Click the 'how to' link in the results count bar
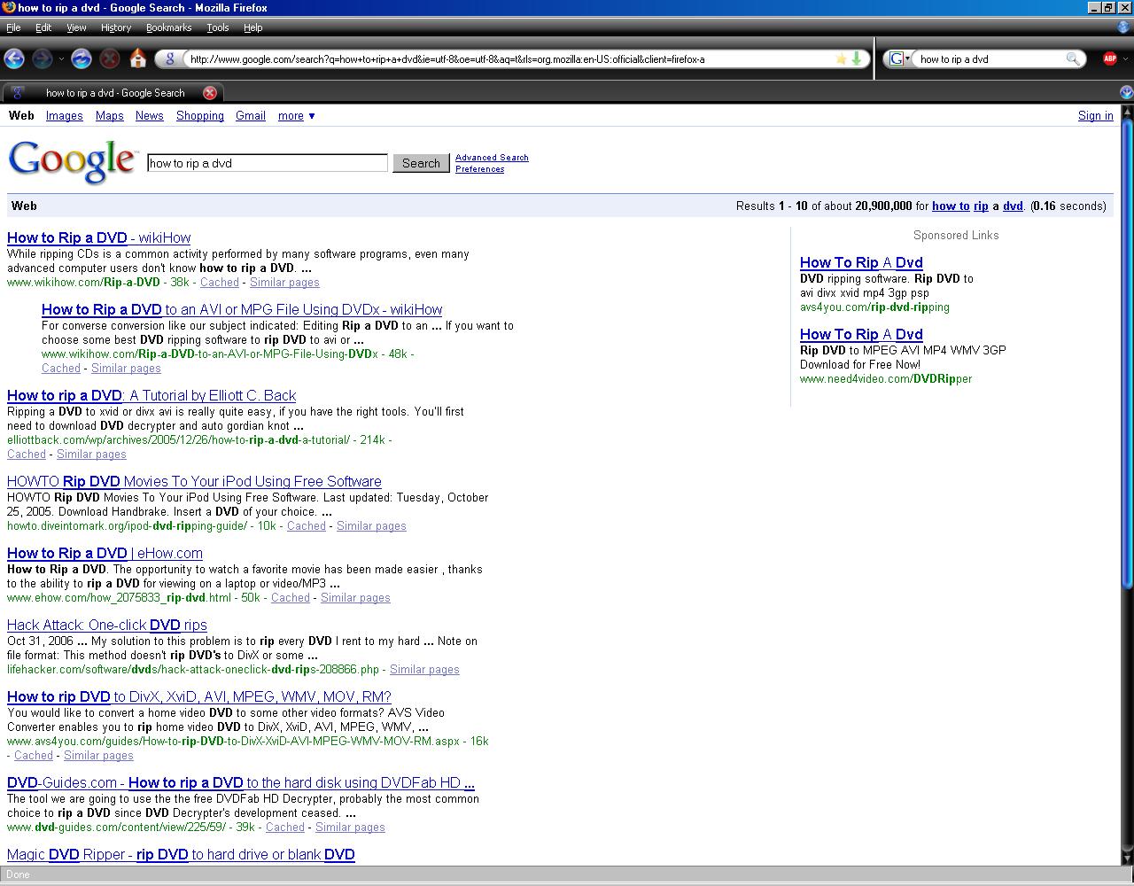The image size is (1134, 886). (x=951, y=206)
